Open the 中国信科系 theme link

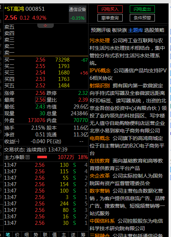(x=102, y=221)
